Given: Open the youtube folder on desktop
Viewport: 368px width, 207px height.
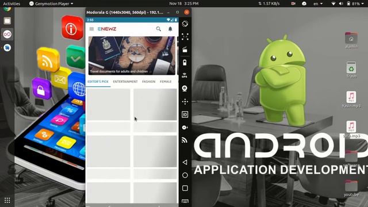Looking at the screenshot, I should [x=351, y=188].
